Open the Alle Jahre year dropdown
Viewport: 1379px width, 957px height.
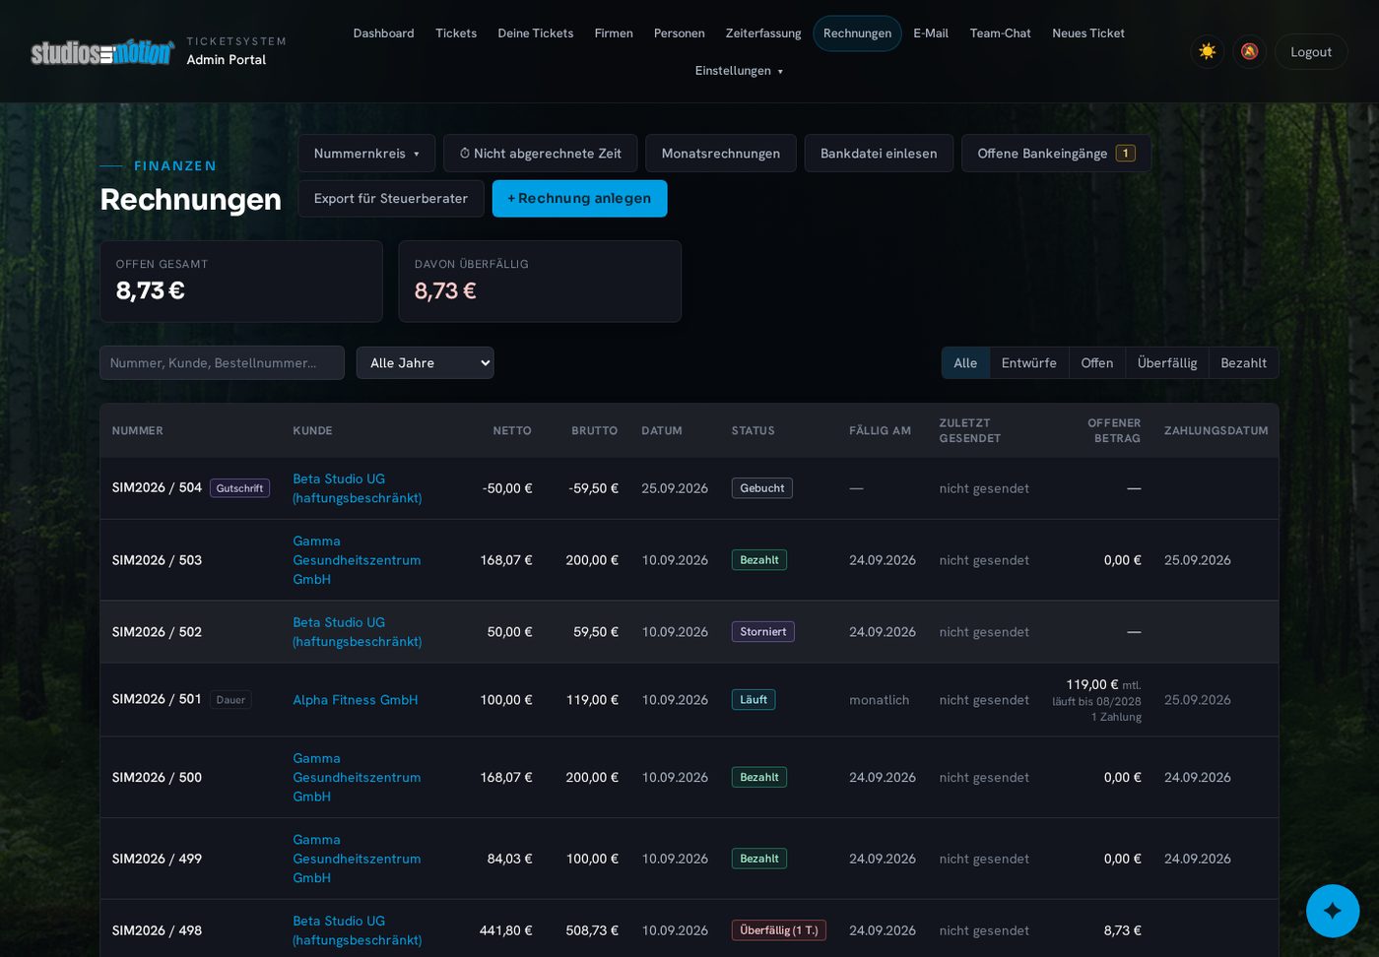point(425,363)
